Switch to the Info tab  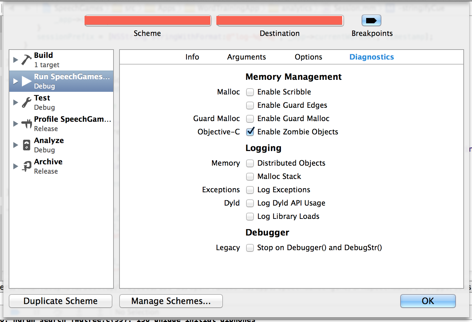[192, 57]
